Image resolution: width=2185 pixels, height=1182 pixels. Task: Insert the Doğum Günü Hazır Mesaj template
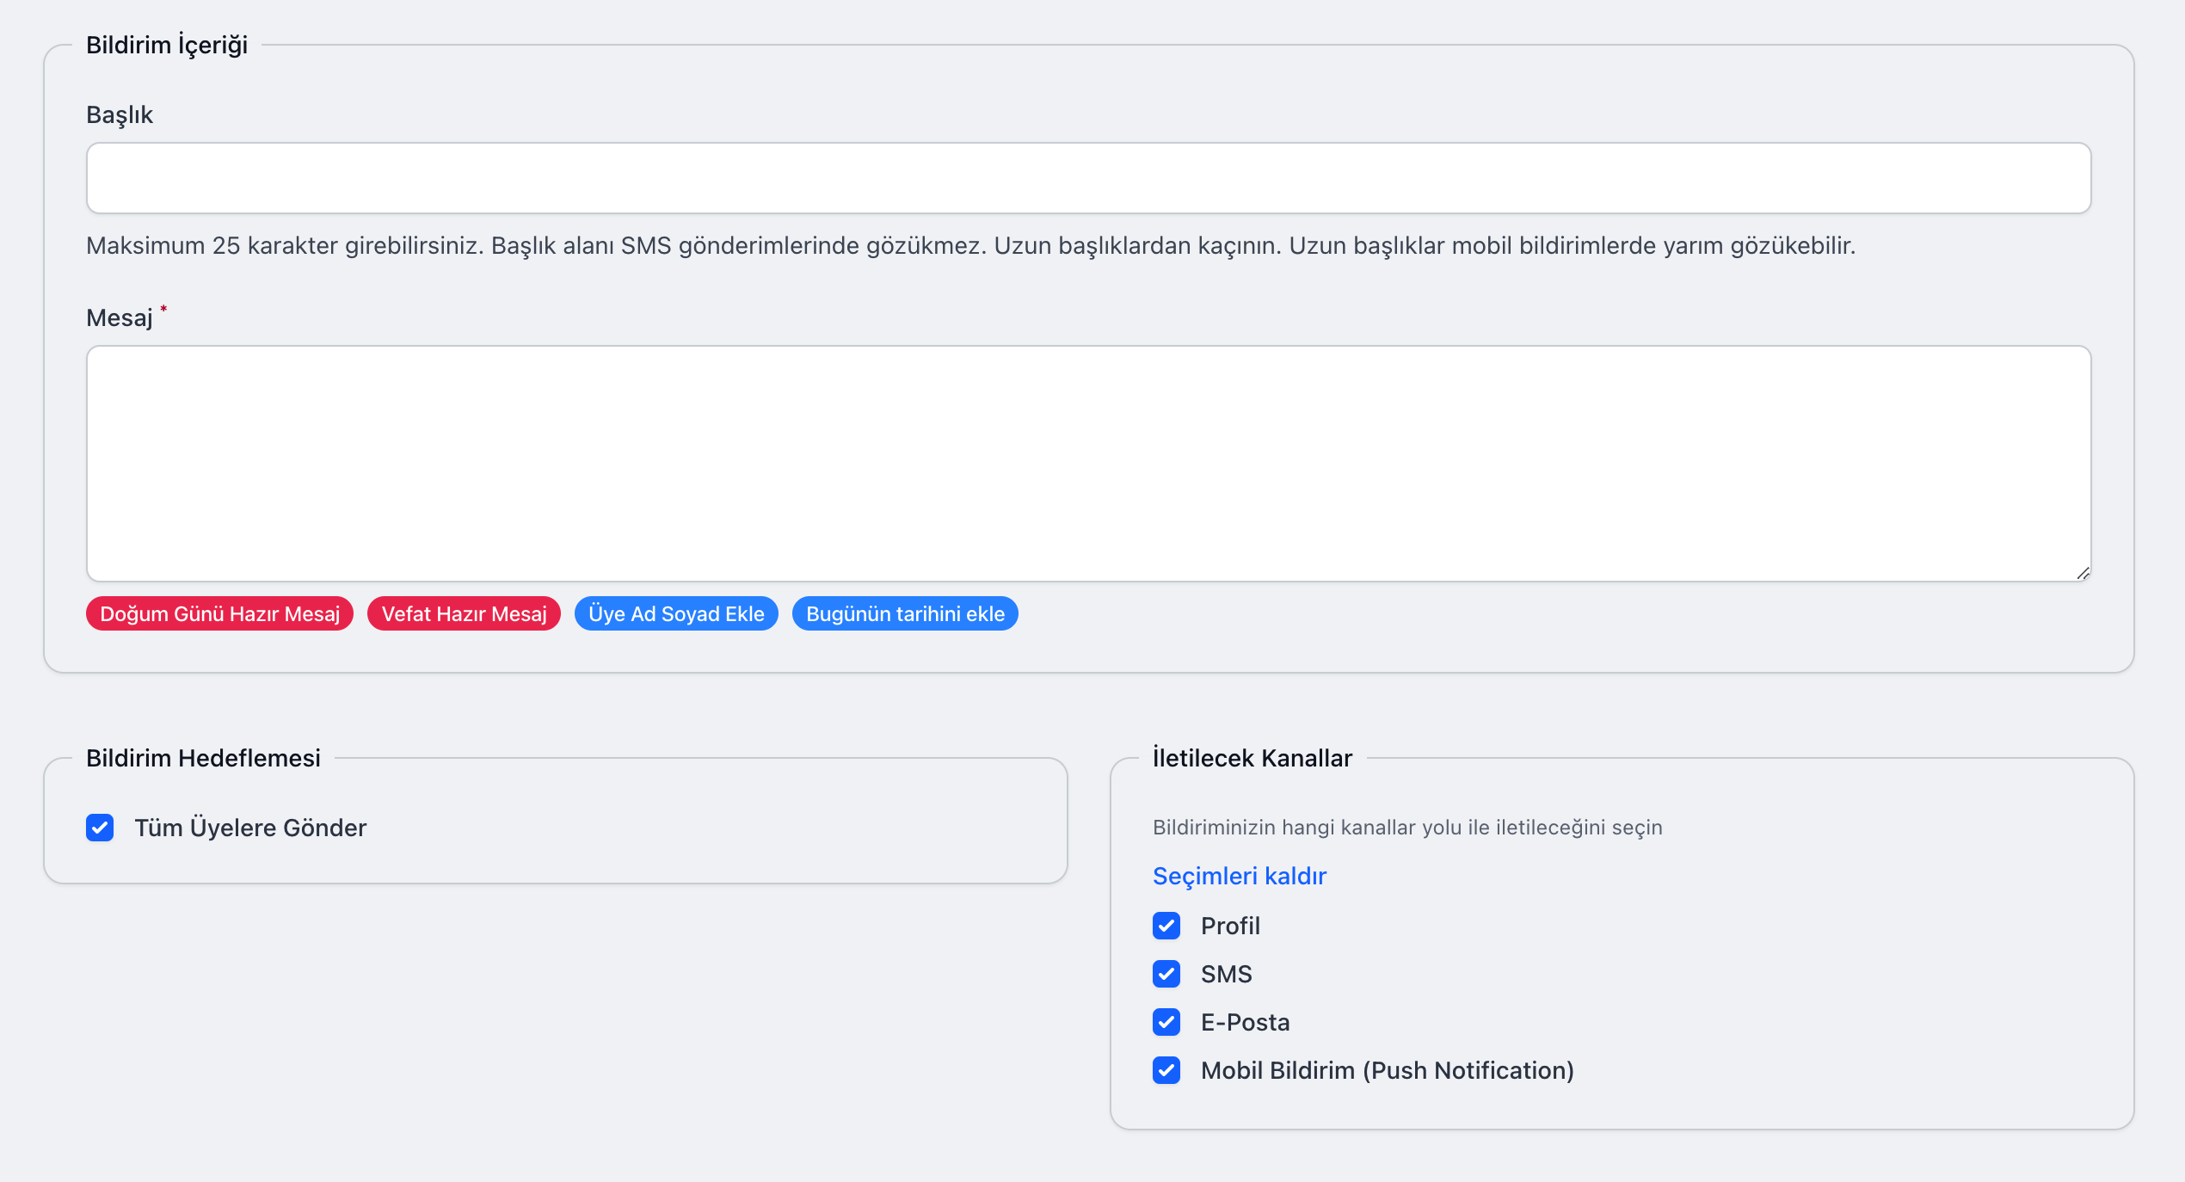coord(219,614)
